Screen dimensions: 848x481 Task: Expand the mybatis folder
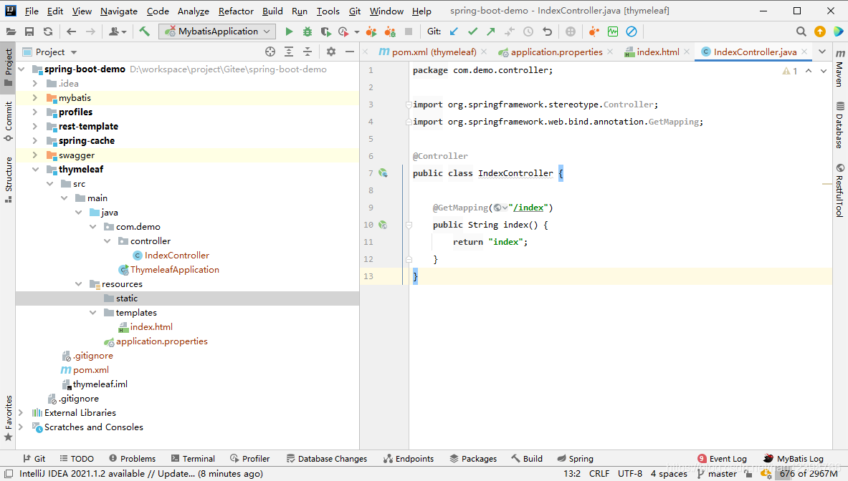click(35, 98)
